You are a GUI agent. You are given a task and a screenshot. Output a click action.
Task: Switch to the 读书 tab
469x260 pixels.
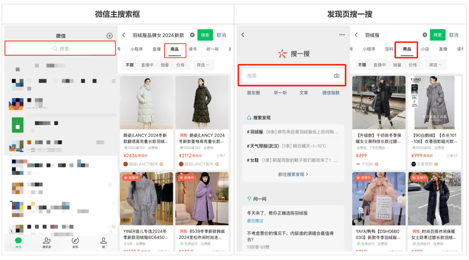(x=193, y=49)
